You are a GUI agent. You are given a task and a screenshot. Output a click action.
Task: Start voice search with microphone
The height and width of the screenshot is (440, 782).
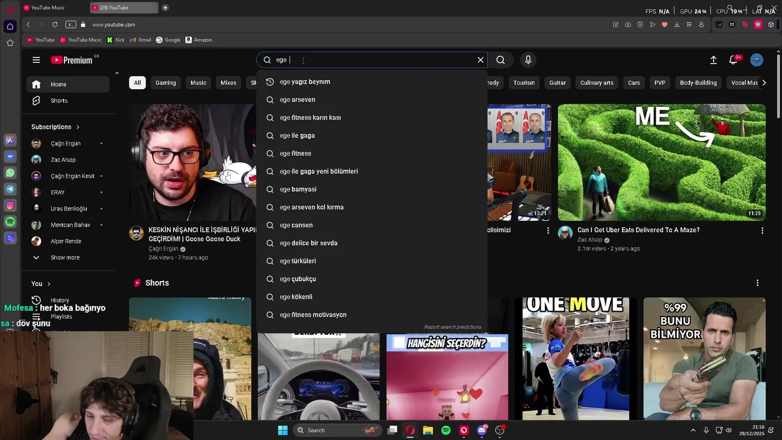[x=528, y=60]
